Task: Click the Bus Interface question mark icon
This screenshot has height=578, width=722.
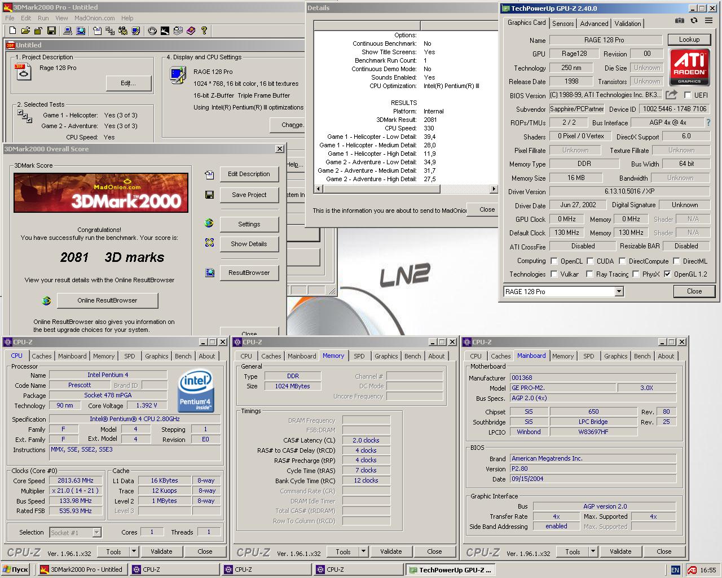Action: (x=708, y=122)
